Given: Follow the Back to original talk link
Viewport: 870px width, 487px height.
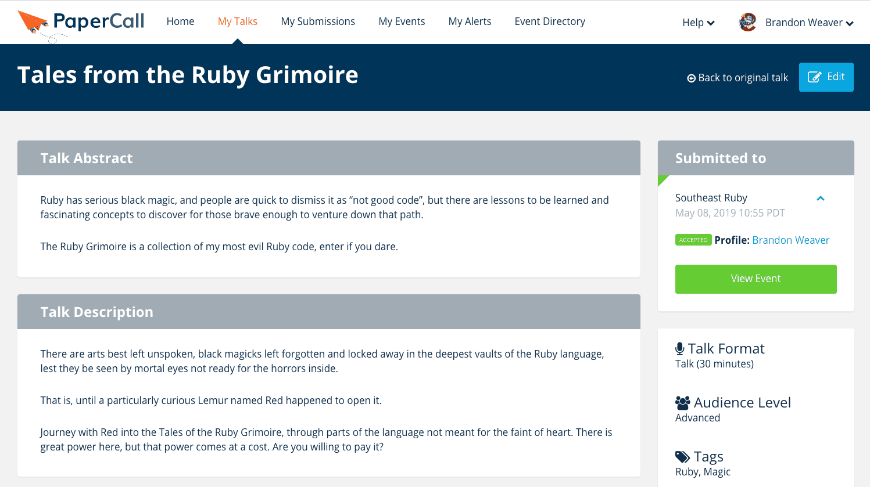Looking at the screenshot, I should 737,78.
